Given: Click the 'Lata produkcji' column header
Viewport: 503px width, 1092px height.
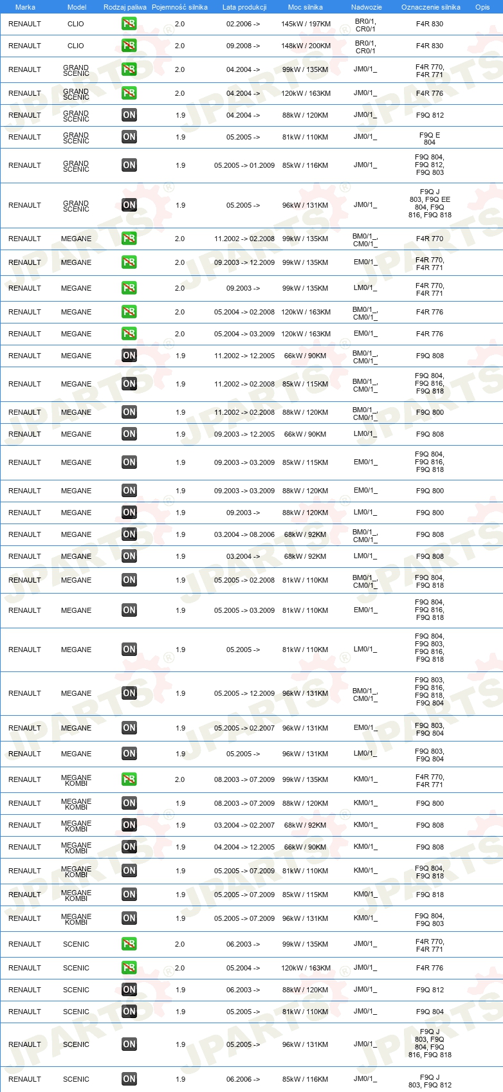Looking at the screenshot, I should (x=244, y=7).
